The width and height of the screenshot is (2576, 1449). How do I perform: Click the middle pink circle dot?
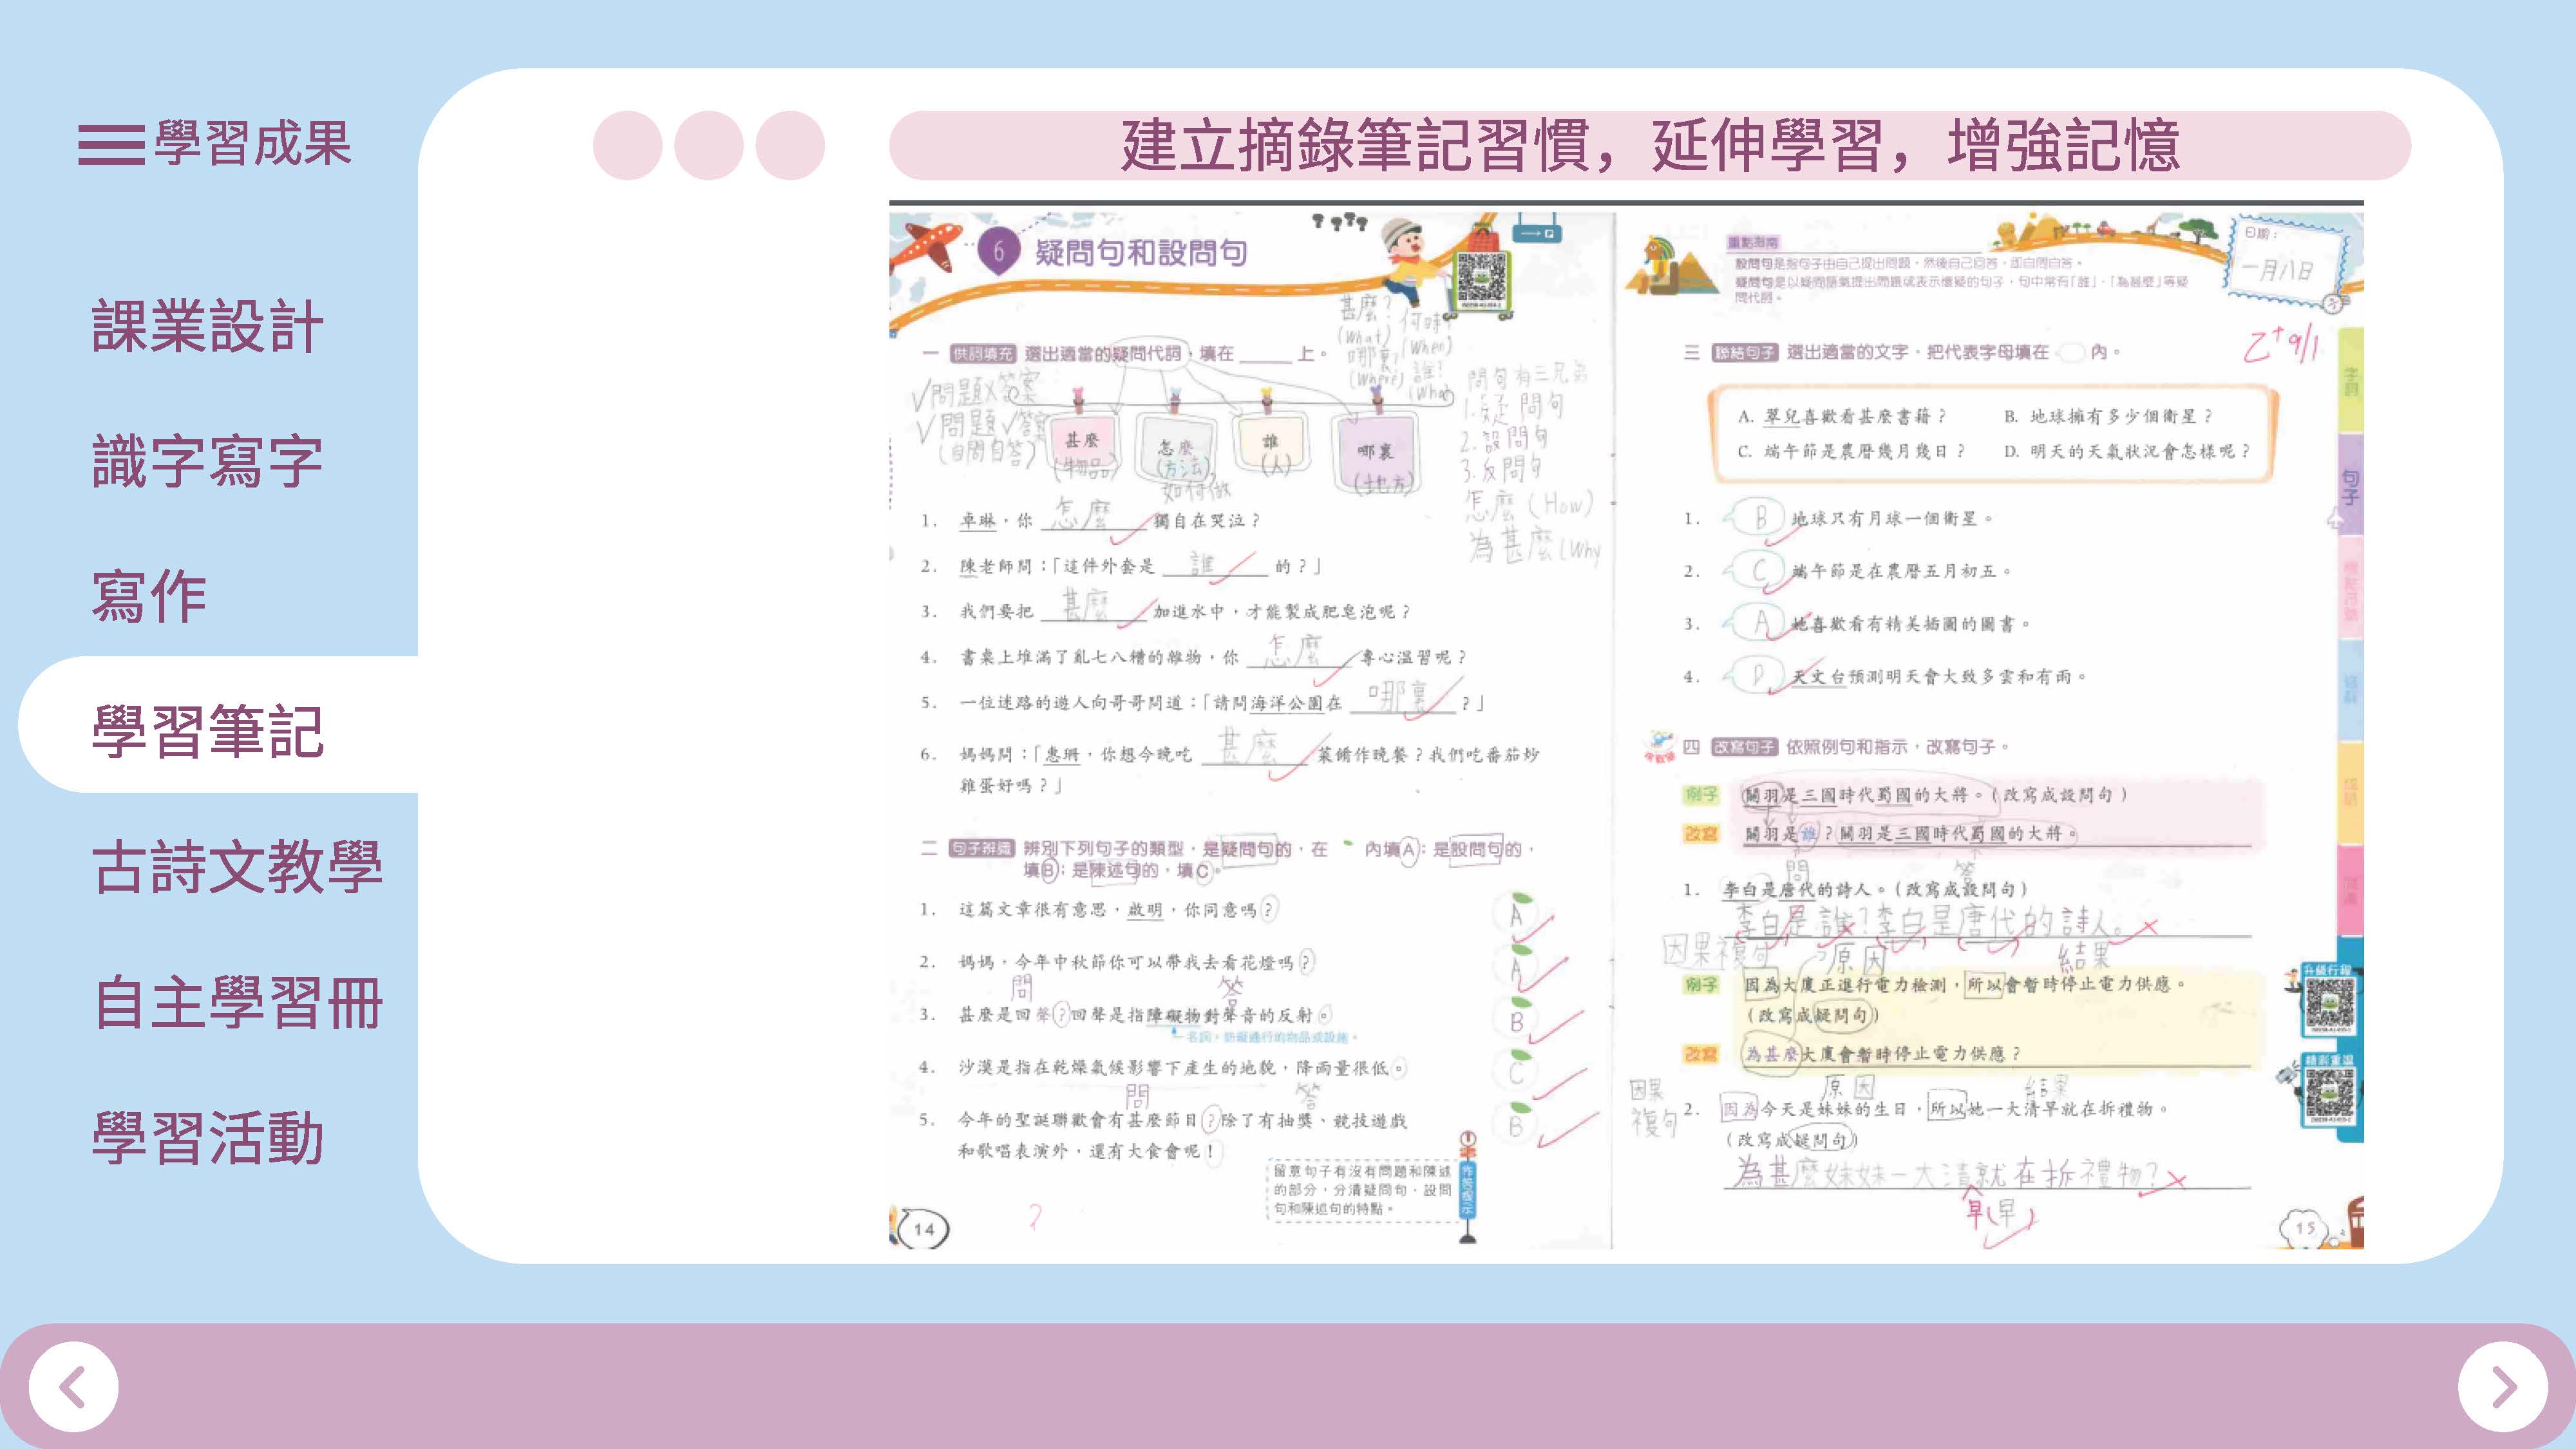[708, 145]
